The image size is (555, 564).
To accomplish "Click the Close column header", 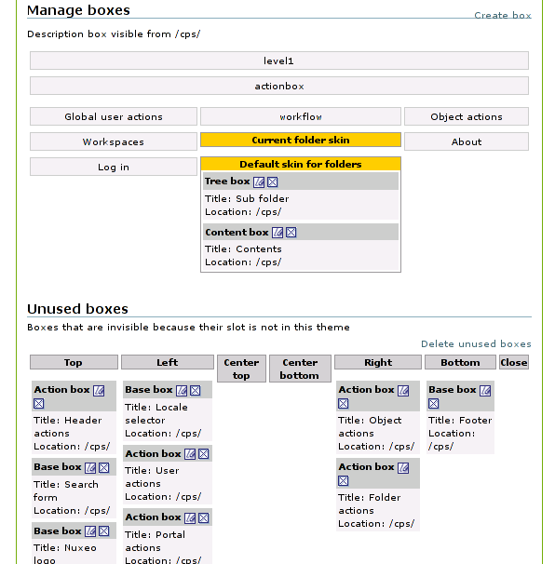I will coord(514,362).
